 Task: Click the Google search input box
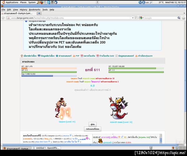[x=161, y=18]
